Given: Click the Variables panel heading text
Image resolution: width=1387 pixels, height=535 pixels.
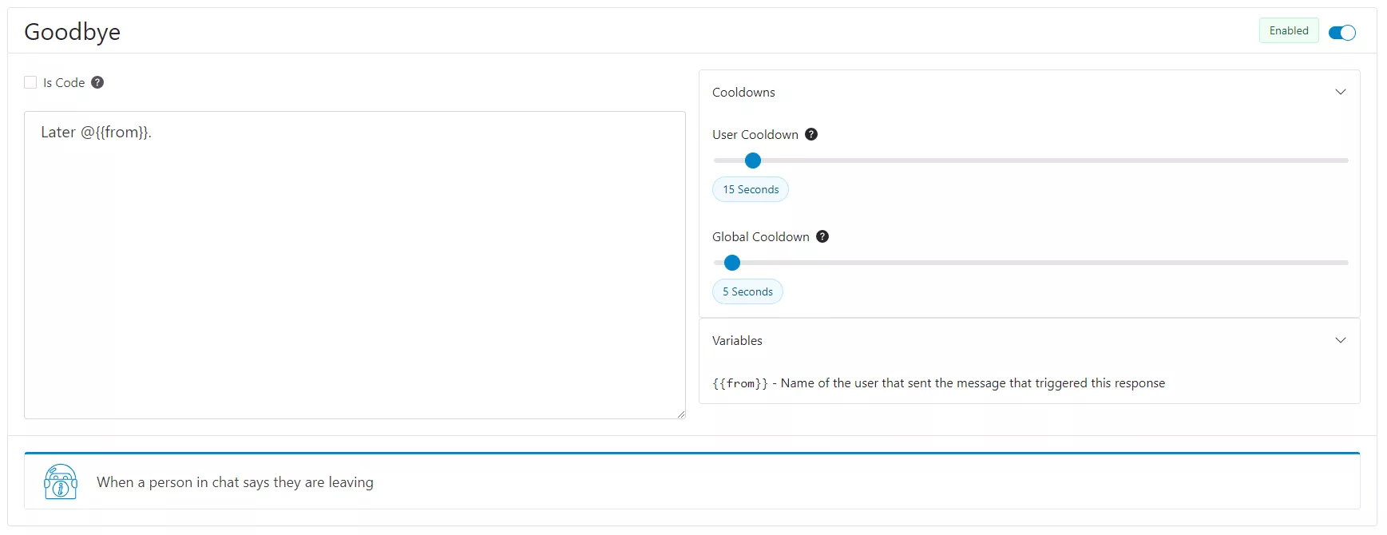Looking at the screenshot, I should [737, 341].
